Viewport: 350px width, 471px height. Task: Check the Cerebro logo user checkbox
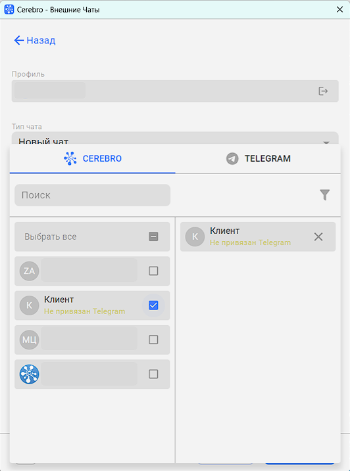coord(153,374)
